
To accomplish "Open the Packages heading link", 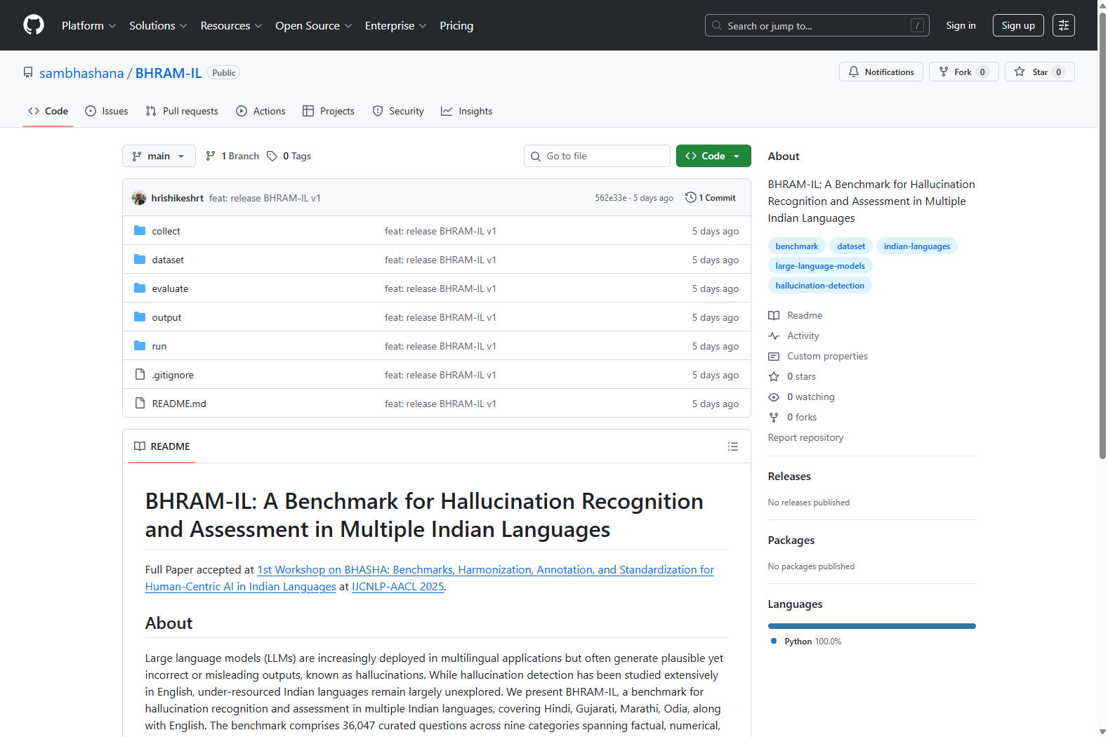I will point(791,540).
